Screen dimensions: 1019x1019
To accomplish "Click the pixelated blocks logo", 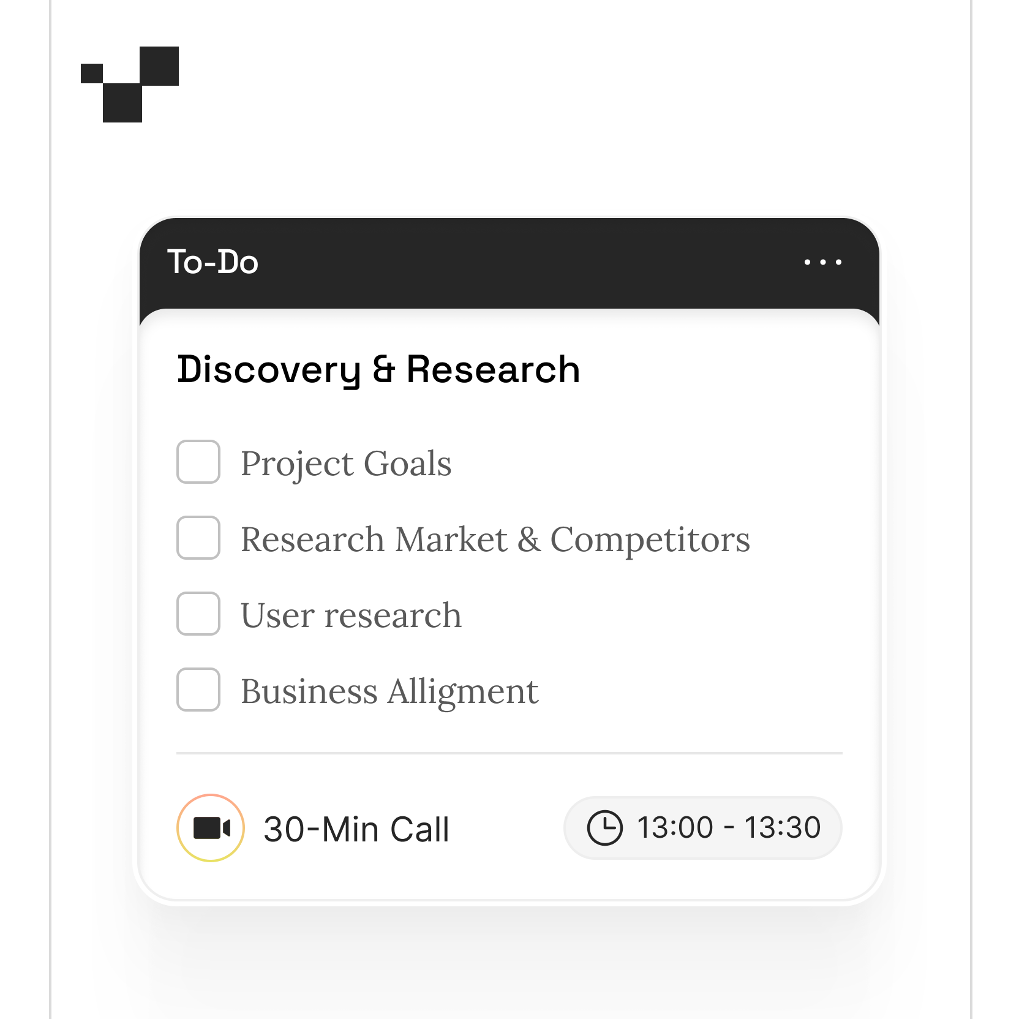I will (129, 84).
